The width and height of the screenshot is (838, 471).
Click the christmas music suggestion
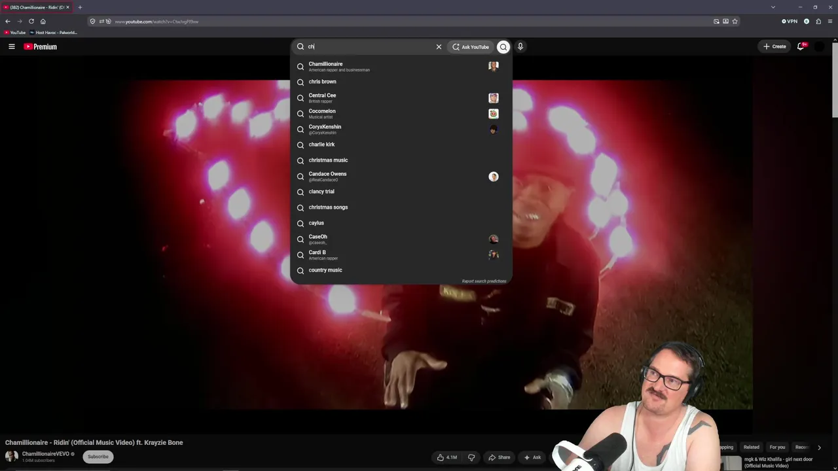tap(401, 160)
